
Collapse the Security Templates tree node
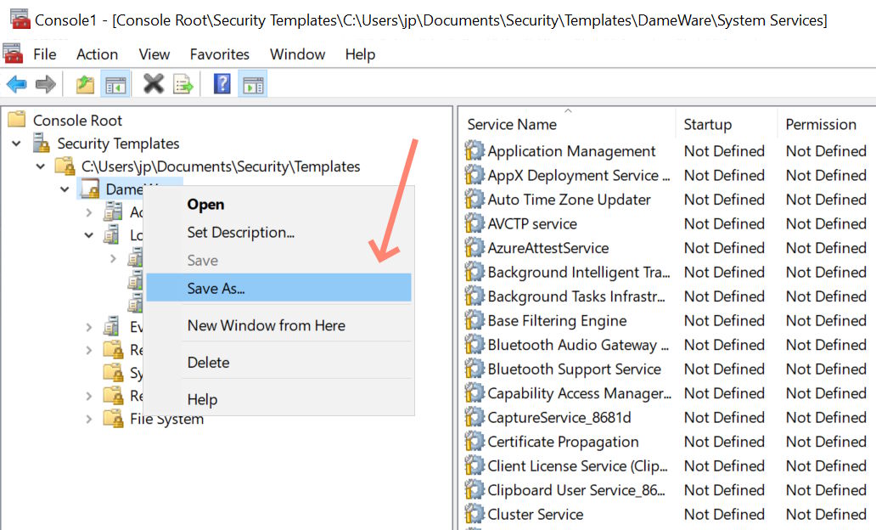[17, 144]
